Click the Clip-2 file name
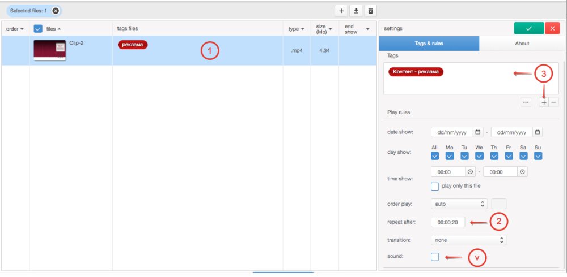Screen dimensions: 567x277 77,42
